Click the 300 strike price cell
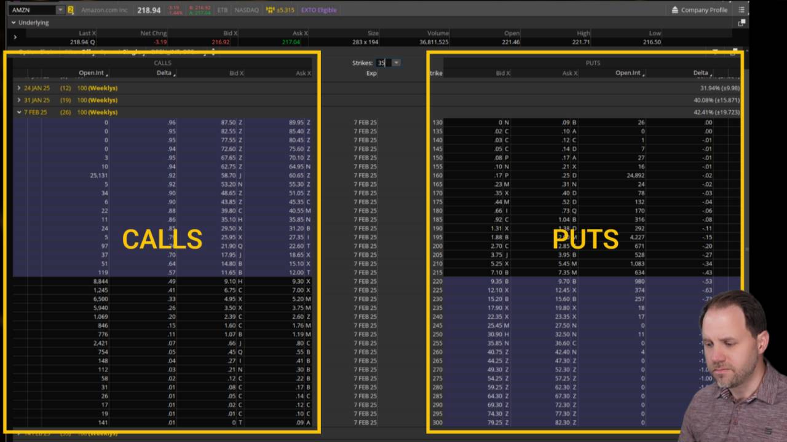 coord(437,423)
